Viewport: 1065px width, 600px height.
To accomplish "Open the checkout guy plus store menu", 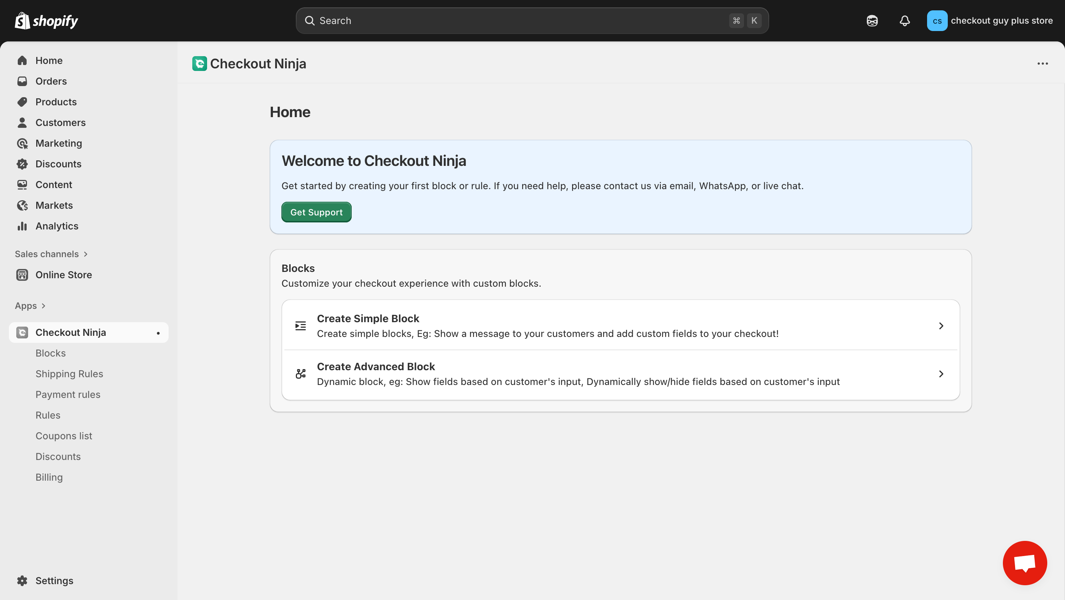I will click(x=990, y=21).
